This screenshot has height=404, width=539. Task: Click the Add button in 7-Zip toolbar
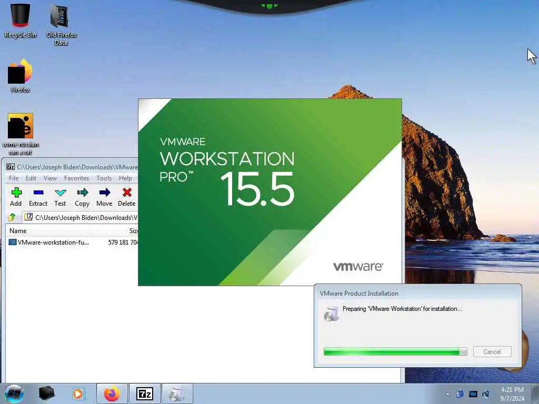coord(16,197)
